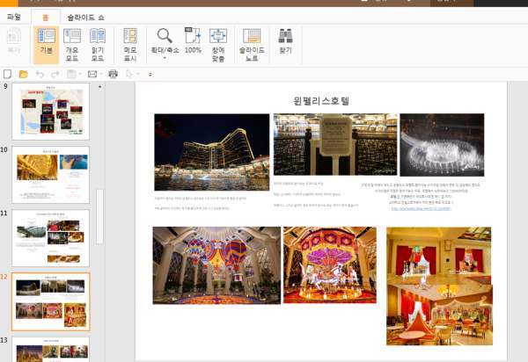Screen dimensions: 528x362
Task: Click the fountain show photo
Action: 442,145
